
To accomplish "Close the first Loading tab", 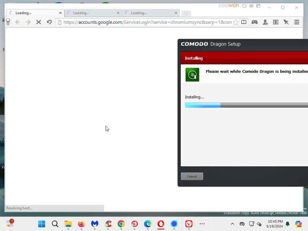I will click(60, 13).
